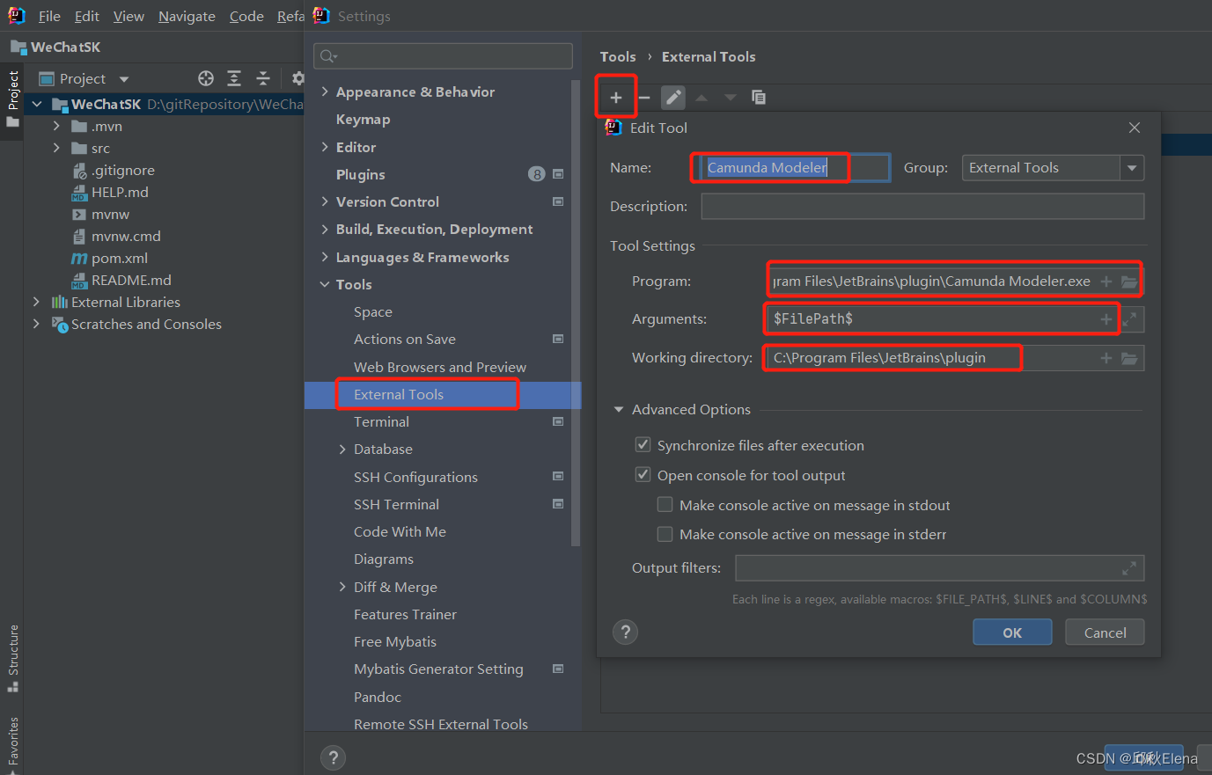Open the Navigate menu
This screenshot has height=775, width=1212.
click(x=187, y=16)
